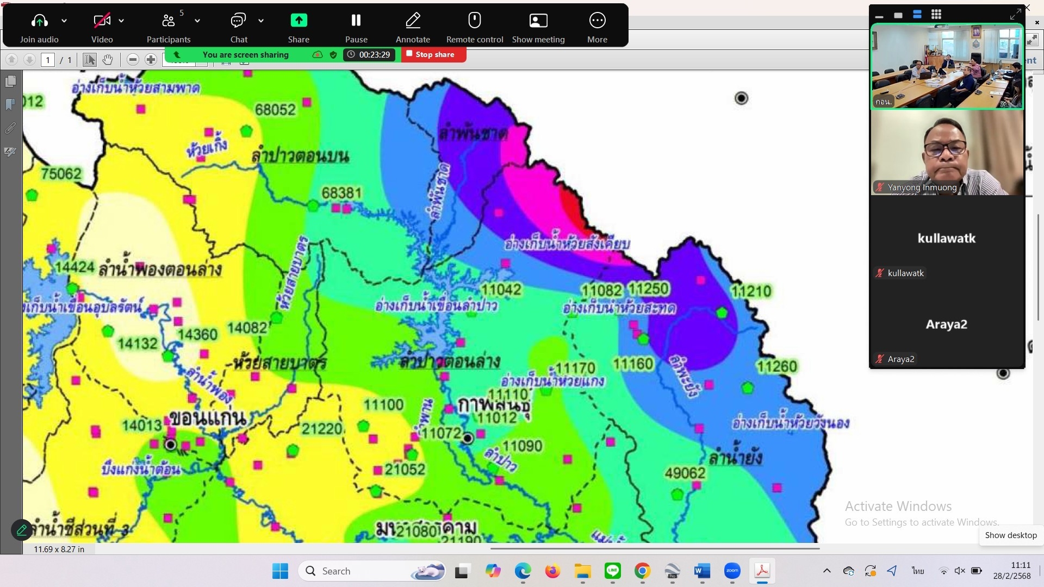1044x587 pixels.
Task: Click the horizontal scrollbar under the map
Action: click(655, 548)
